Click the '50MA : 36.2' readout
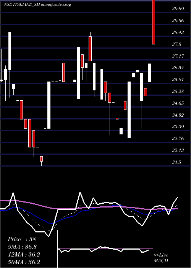Image resolution: width=191 pixels, height=268 pixels. tap(24, 262)
